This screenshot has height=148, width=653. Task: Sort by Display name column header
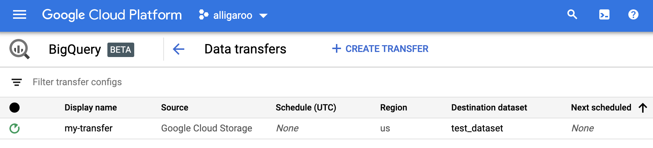coord(91,108)
